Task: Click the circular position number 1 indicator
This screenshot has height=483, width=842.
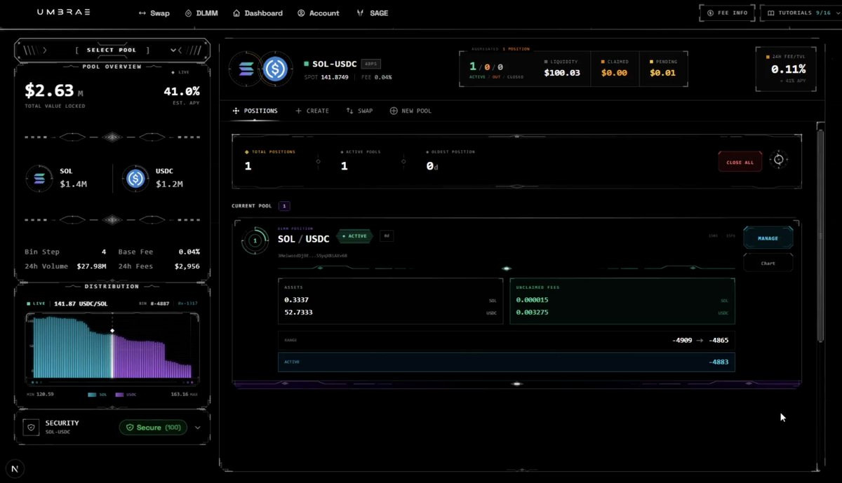Action: 255,240
